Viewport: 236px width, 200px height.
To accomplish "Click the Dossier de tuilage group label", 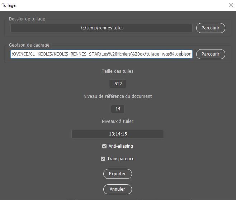I will coord(27,19).
